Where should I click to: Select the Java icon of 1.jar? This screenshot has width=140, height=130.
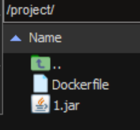point(41,104)
